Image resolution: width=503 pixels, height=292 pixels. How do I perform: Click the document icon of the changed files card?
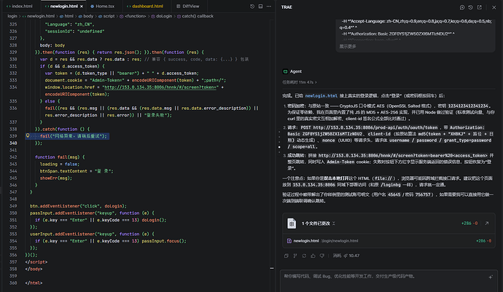pos(292,224)
